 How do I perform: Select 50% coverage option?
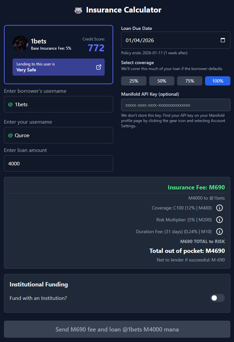tap(162, 81)
